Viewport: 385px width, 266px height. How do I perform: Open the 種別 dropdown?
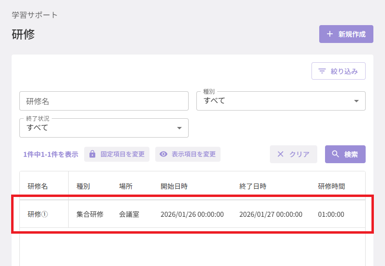tap(281, 101)
